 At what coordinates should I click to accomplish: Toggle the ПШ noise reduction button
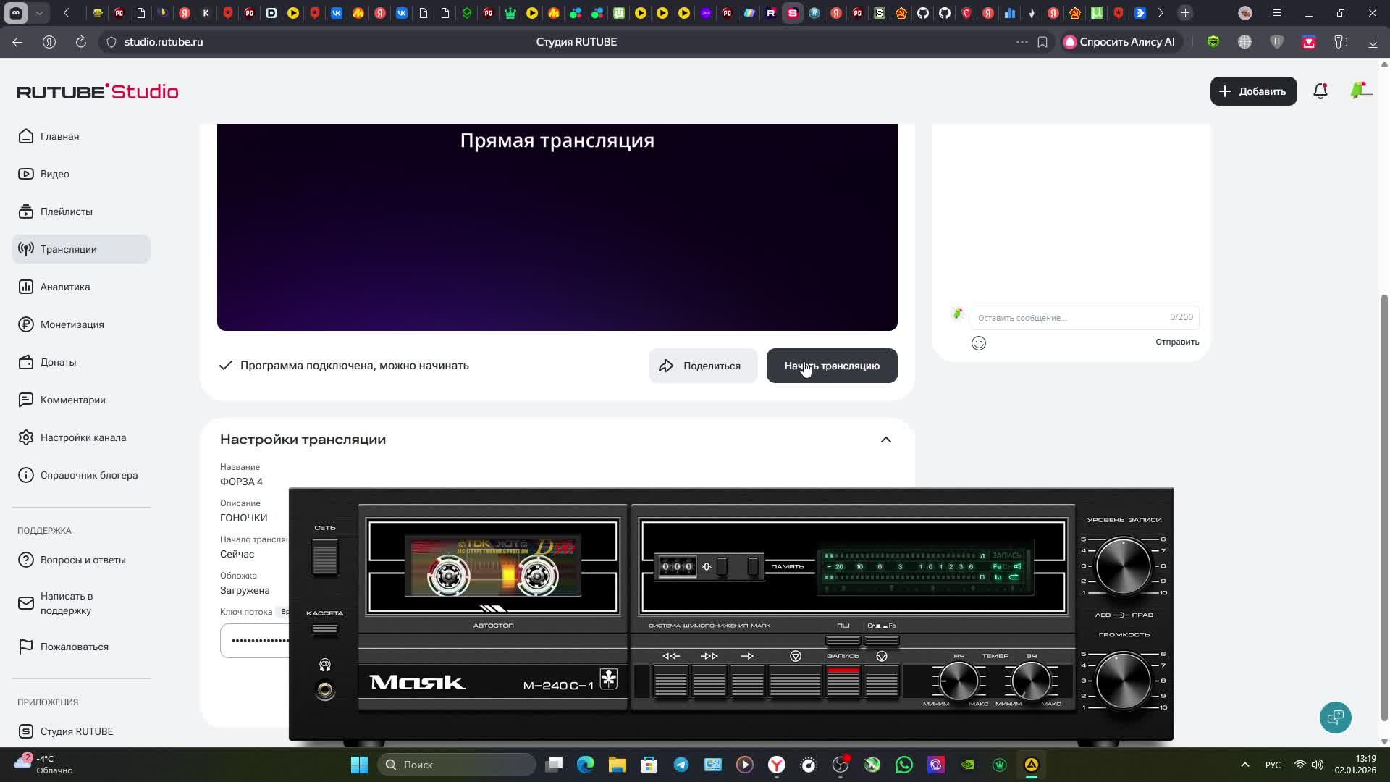843,640
